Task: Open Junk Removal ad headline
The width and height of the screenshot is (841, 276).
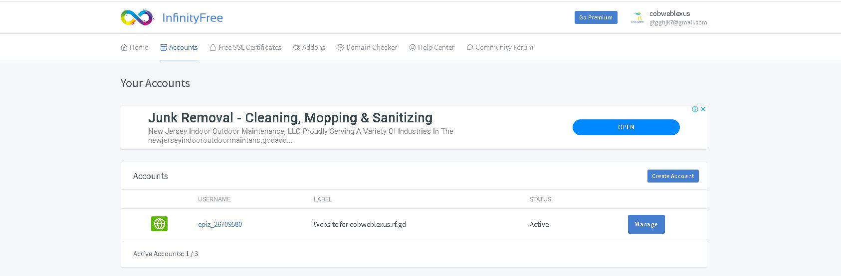Action: 290,118
